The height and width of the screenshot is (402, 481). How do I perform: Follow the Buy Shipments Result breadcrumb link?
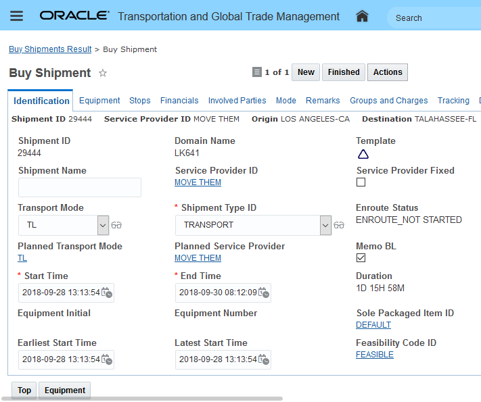pyautogui.click(x=50, y=49)
